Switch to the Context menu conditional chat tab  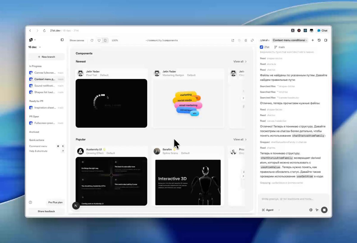[x=290, y=40]
